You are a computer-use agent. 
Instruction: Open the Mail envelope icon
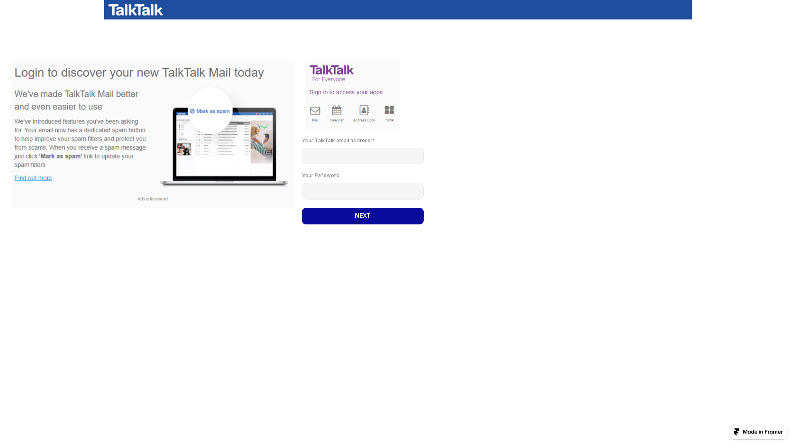coord(315,110)
